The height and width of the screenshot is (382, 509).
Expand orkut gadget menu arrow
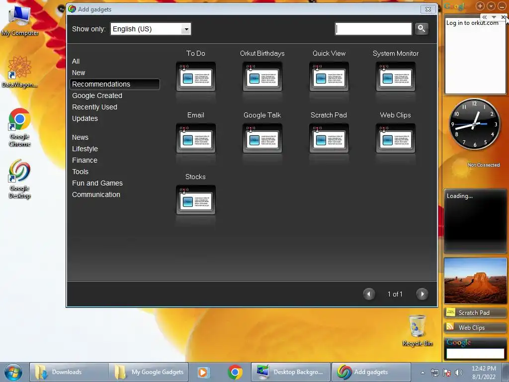coord(494,17)
